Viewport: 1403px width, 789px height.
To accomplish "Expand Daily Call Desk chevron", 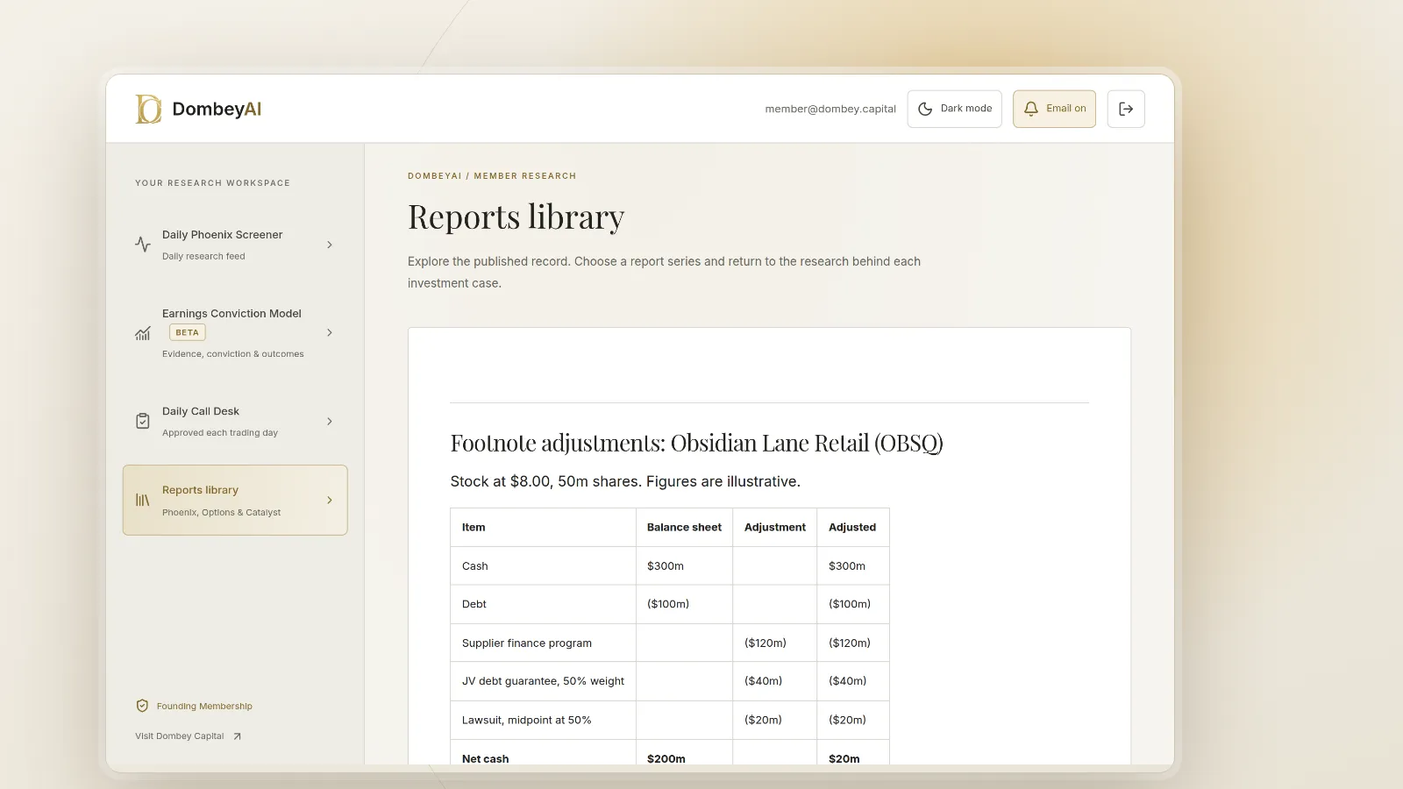I will [x=330, y=422].
